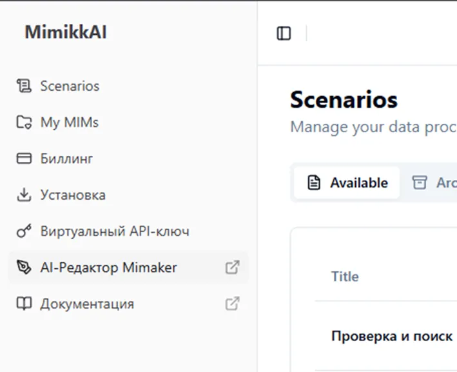Click the key icon for API-ключ
Screen dimensions: 457x372
(x=24, y=231)
